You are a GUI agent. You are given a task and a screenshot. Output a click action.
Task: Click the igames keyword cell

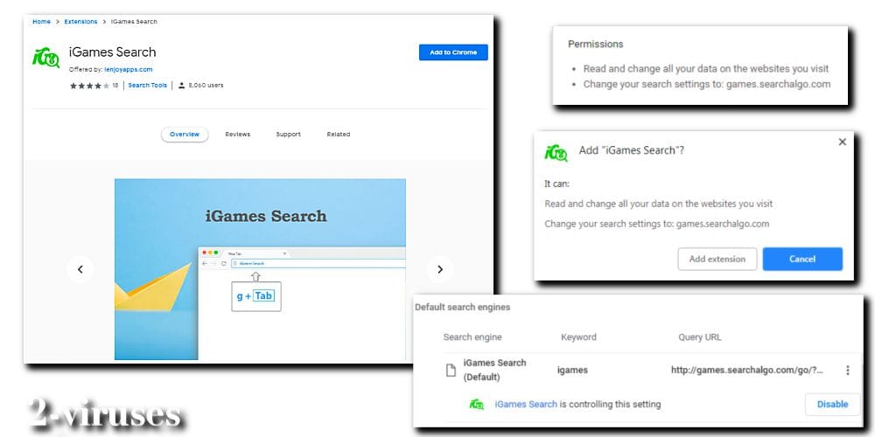point(572,370)
